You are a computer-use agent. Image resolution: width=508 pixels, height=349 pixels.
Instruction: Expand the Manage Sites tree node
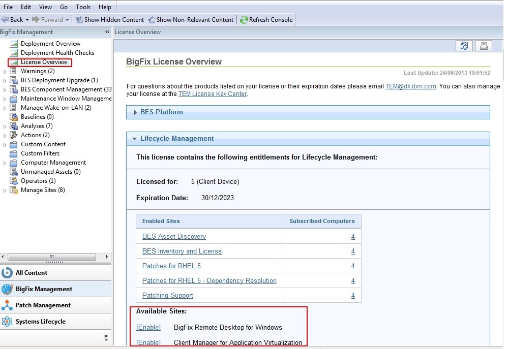coord(5,191)
